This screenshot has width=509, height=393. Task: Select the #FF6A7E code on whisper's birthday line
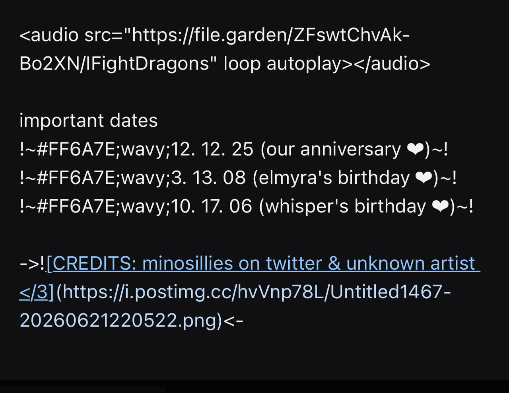click(76, 207)
